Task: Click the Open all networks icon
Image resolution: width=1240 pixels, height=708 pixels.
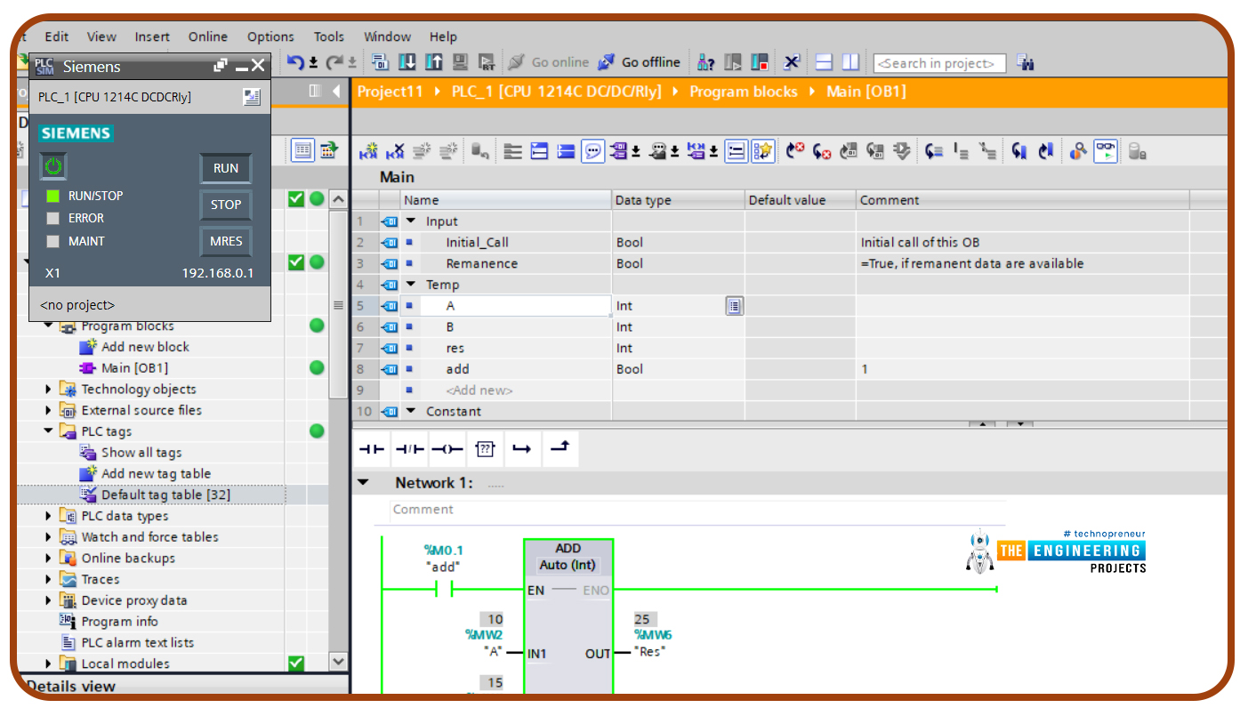Action: pos(540,151)
